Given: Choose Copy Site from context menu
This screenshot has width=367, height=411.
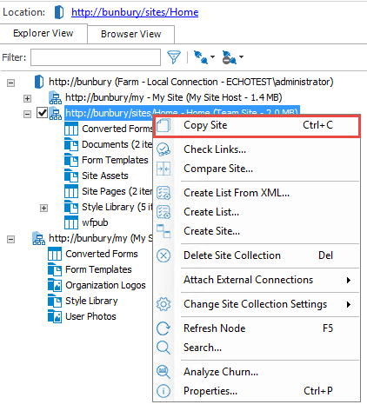Looking at the screenshot, I should pyautogui.click(x=257, y=126).
